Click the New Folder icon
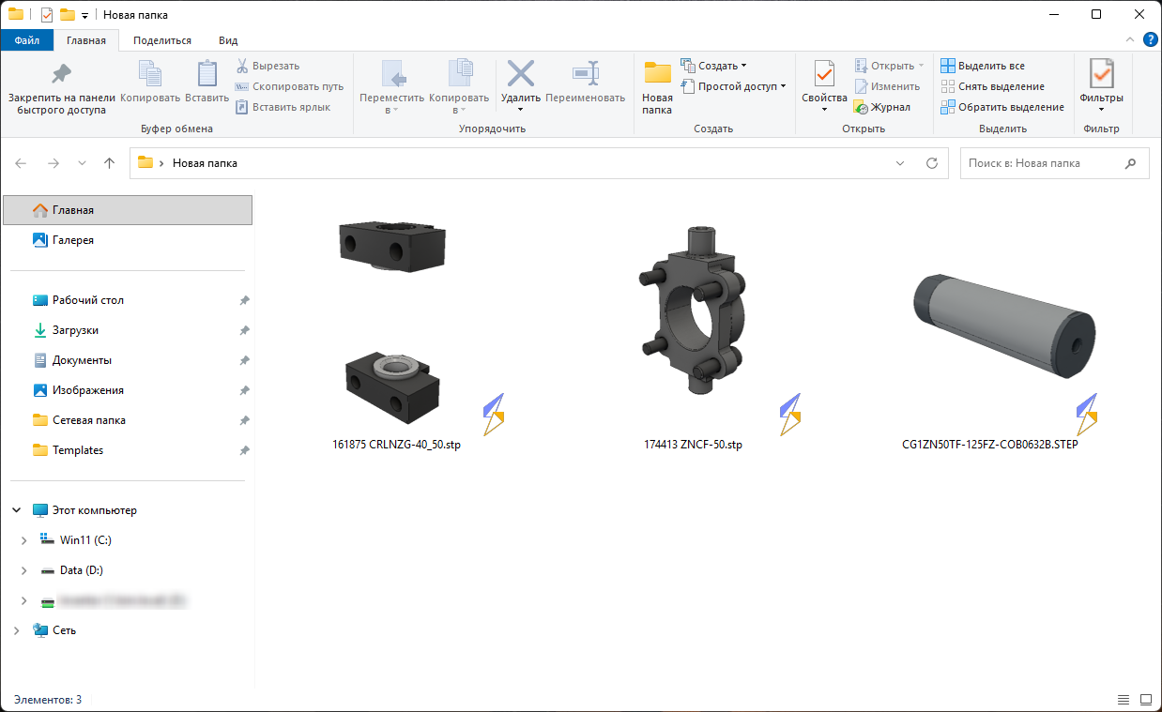The image size is (1162, 712). 657,74
